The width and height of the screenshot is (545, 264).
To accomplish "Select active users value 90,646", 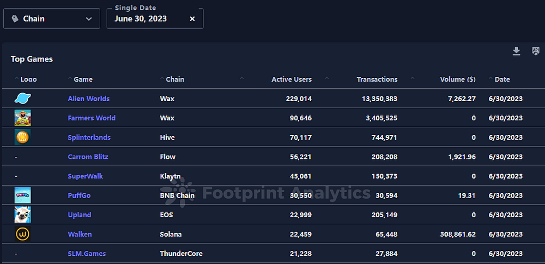I will (301, 118).
